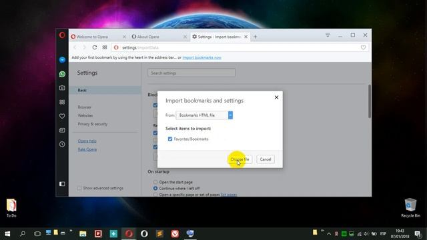Open the From source dropdown
This screenshot has height=240, width=427.
click(205, 115)
